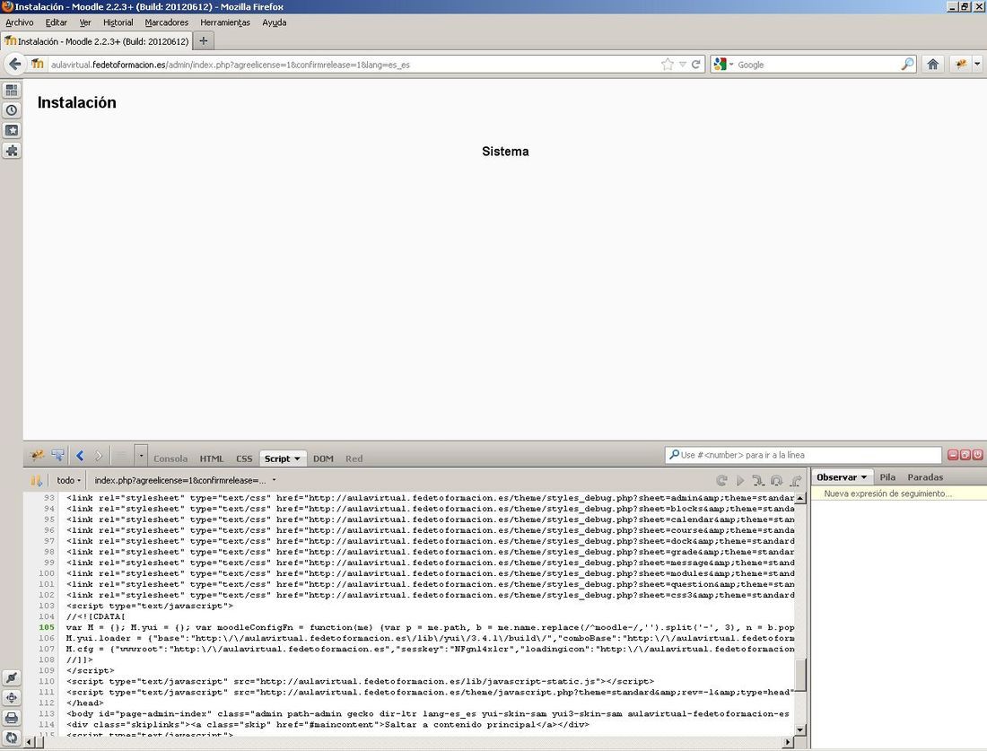
Task: Open the index.php script file selector
Action: (185, 480)
